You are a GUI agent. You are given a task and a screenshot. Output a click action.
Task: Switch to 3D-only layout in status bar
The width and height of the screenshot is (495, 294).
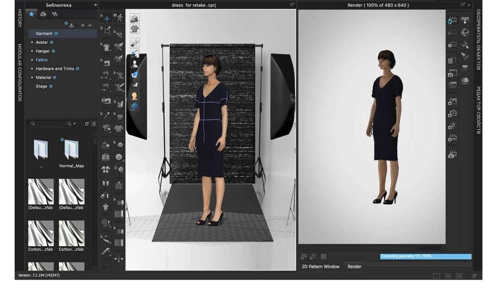tap(448, 276)
